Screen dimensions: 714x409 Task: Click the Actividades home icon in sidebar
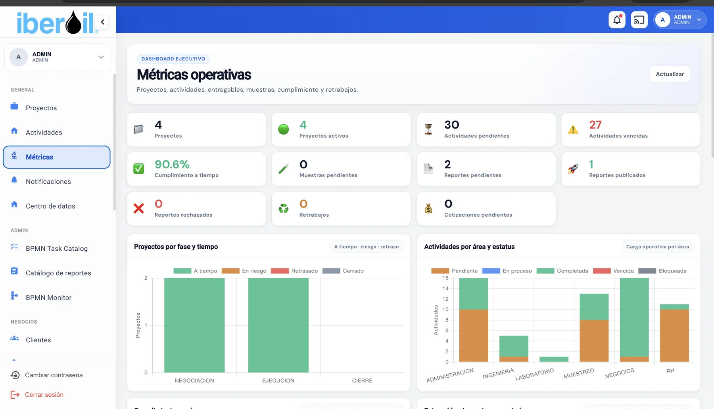(14, 131)
